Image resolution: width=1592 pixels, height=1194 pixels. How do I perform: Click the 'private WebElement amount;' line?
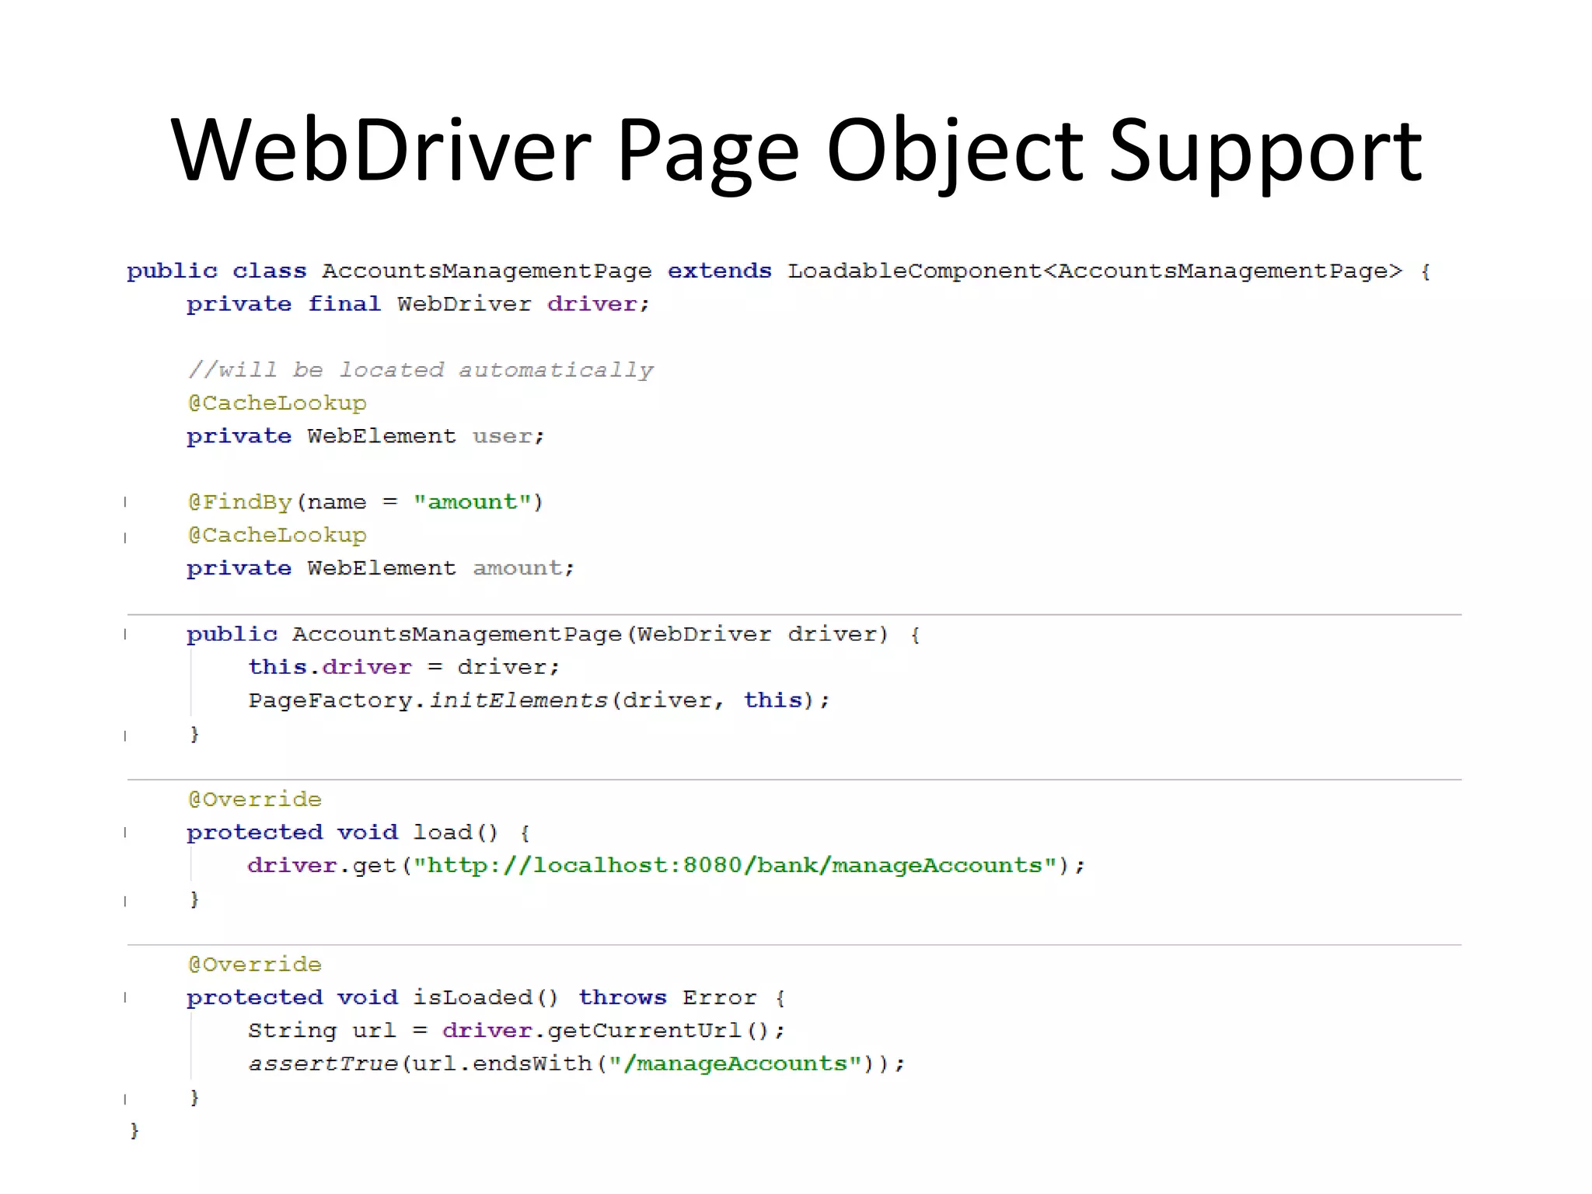click(x=380, y=568)
